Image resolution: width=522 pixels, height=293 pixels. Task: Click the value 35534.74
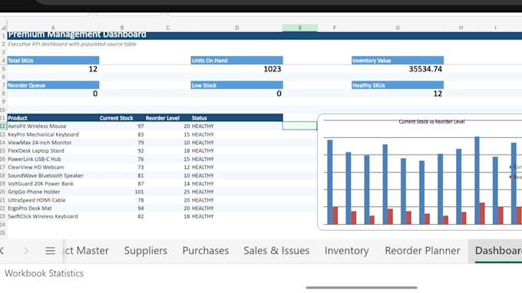(398, 69)
